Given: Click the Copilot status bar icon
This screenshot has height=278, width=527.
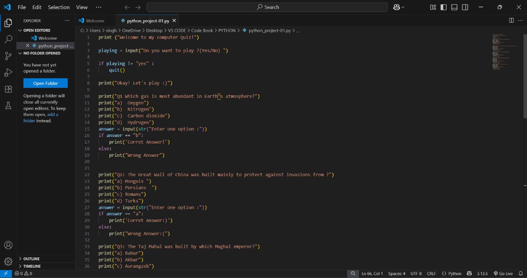Looking at the screenshot, I should [469, 274].
